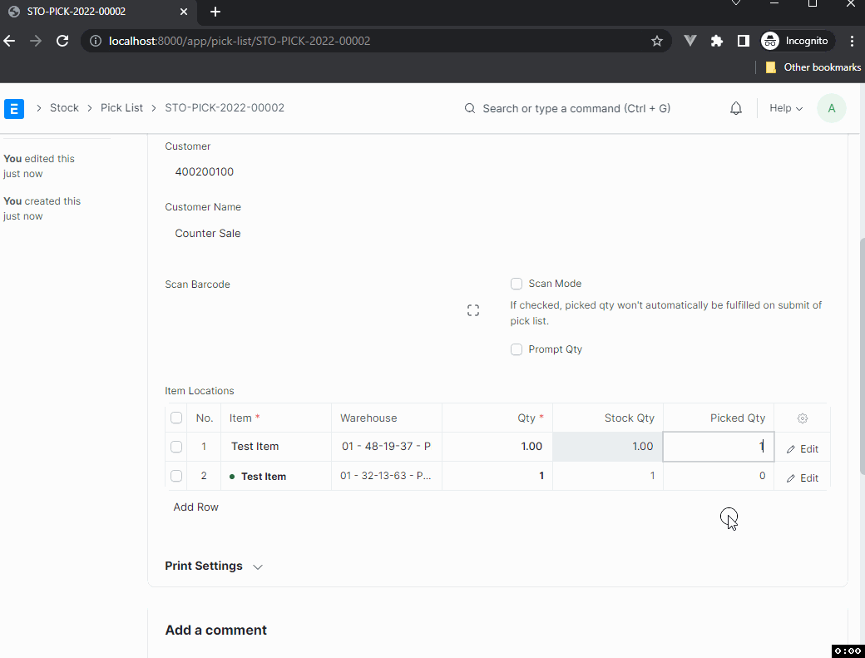Select row 2 checkbox
This screenshot has height=658, width=865.
[x=176, y=476]
